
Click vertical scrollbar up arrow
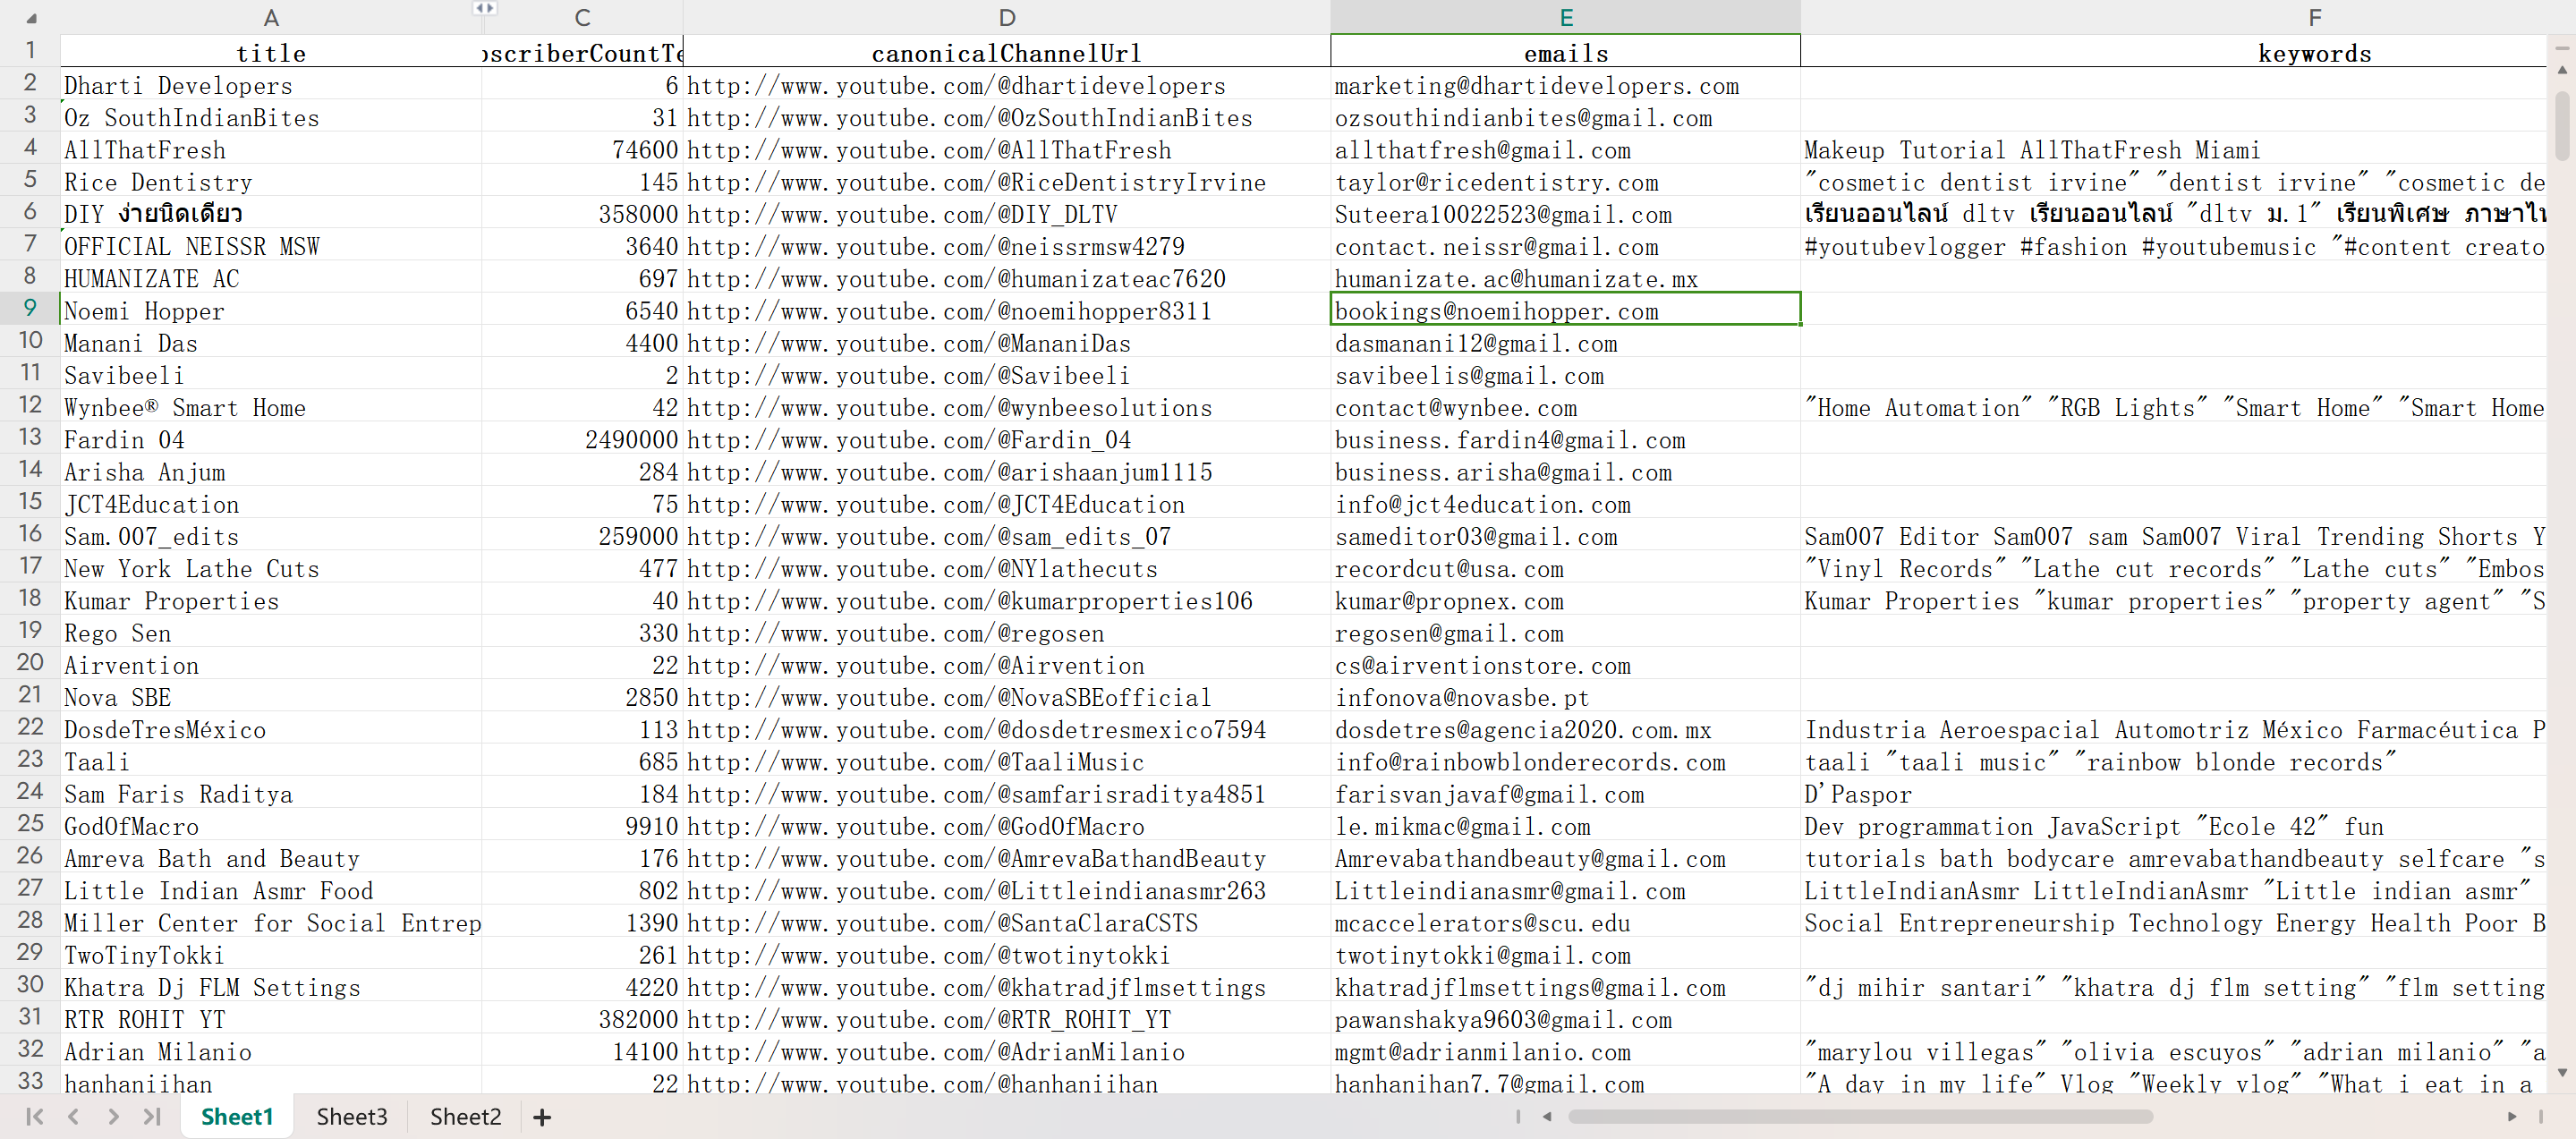2562,70
